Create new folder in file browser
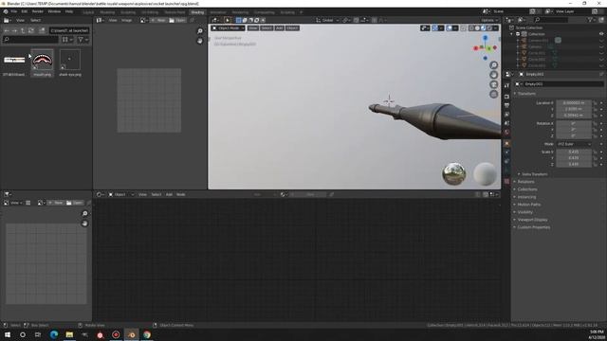The height and width of the screenshot is (341, 607). pyautogui.click(x=42, y=30)
